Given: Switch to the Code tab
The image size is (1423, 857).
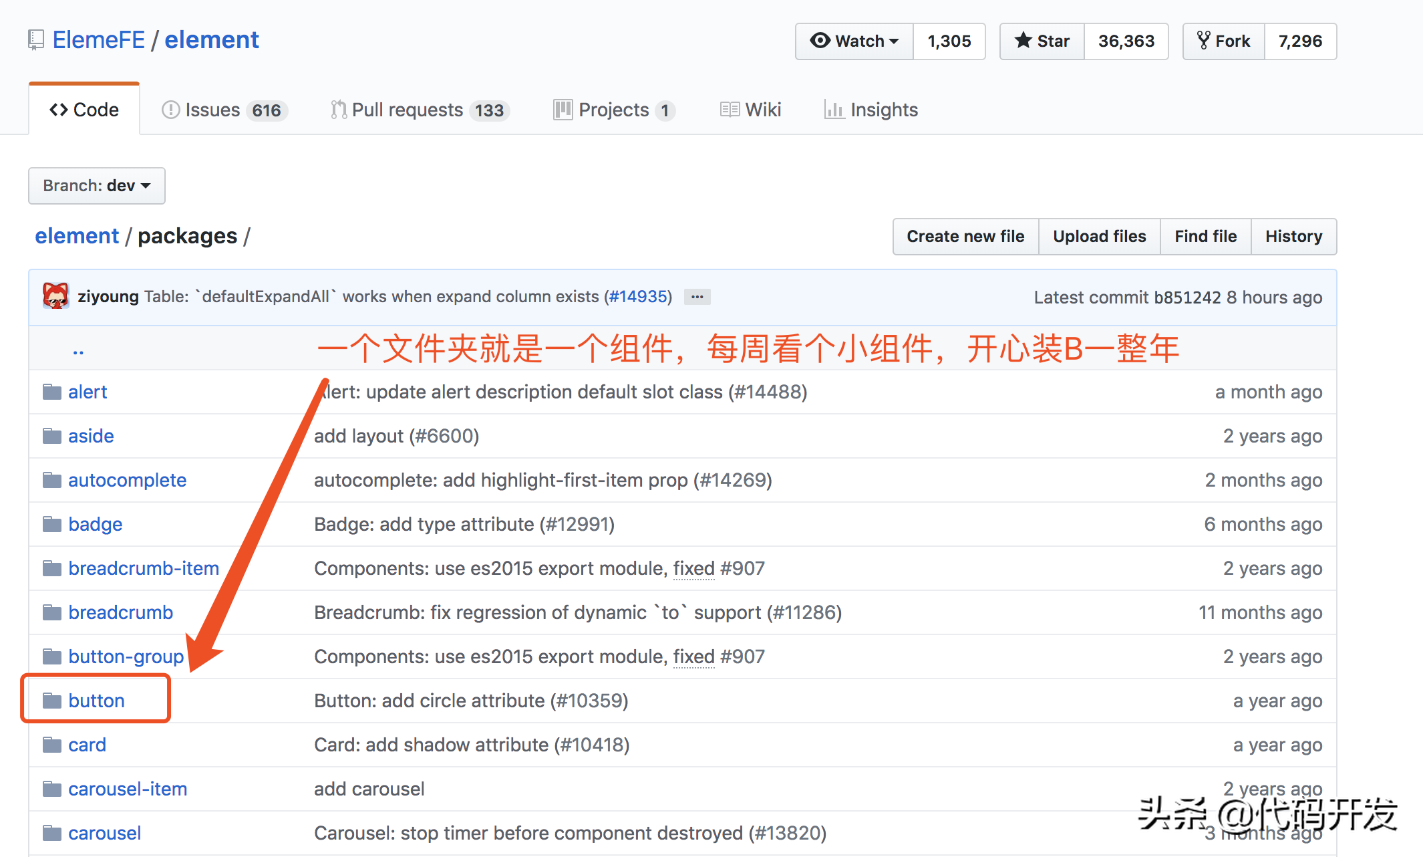Looking at the screenshot, I should (x=84, y=110).
